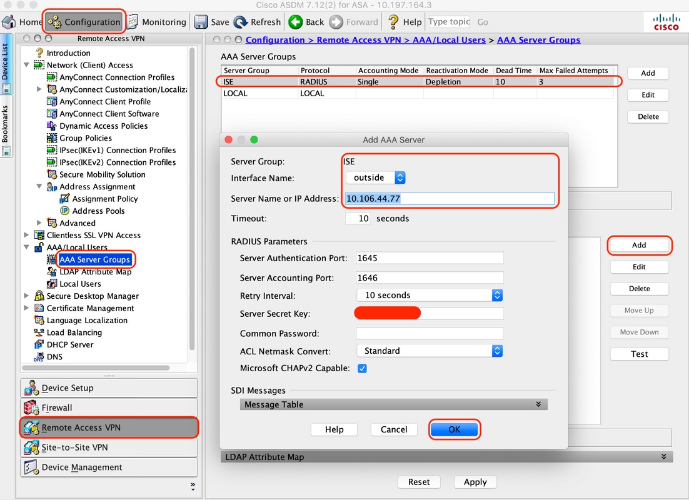This screenshot has height=500, width=689.
Task: Collapse the Address Assignment node
Action: click(39, 187)
